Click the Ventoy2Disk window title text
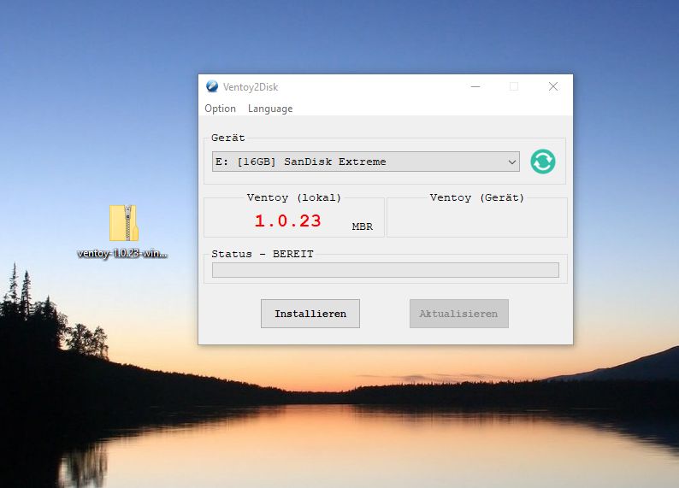Viewport: 679px width, 488px height. point(251,87)
